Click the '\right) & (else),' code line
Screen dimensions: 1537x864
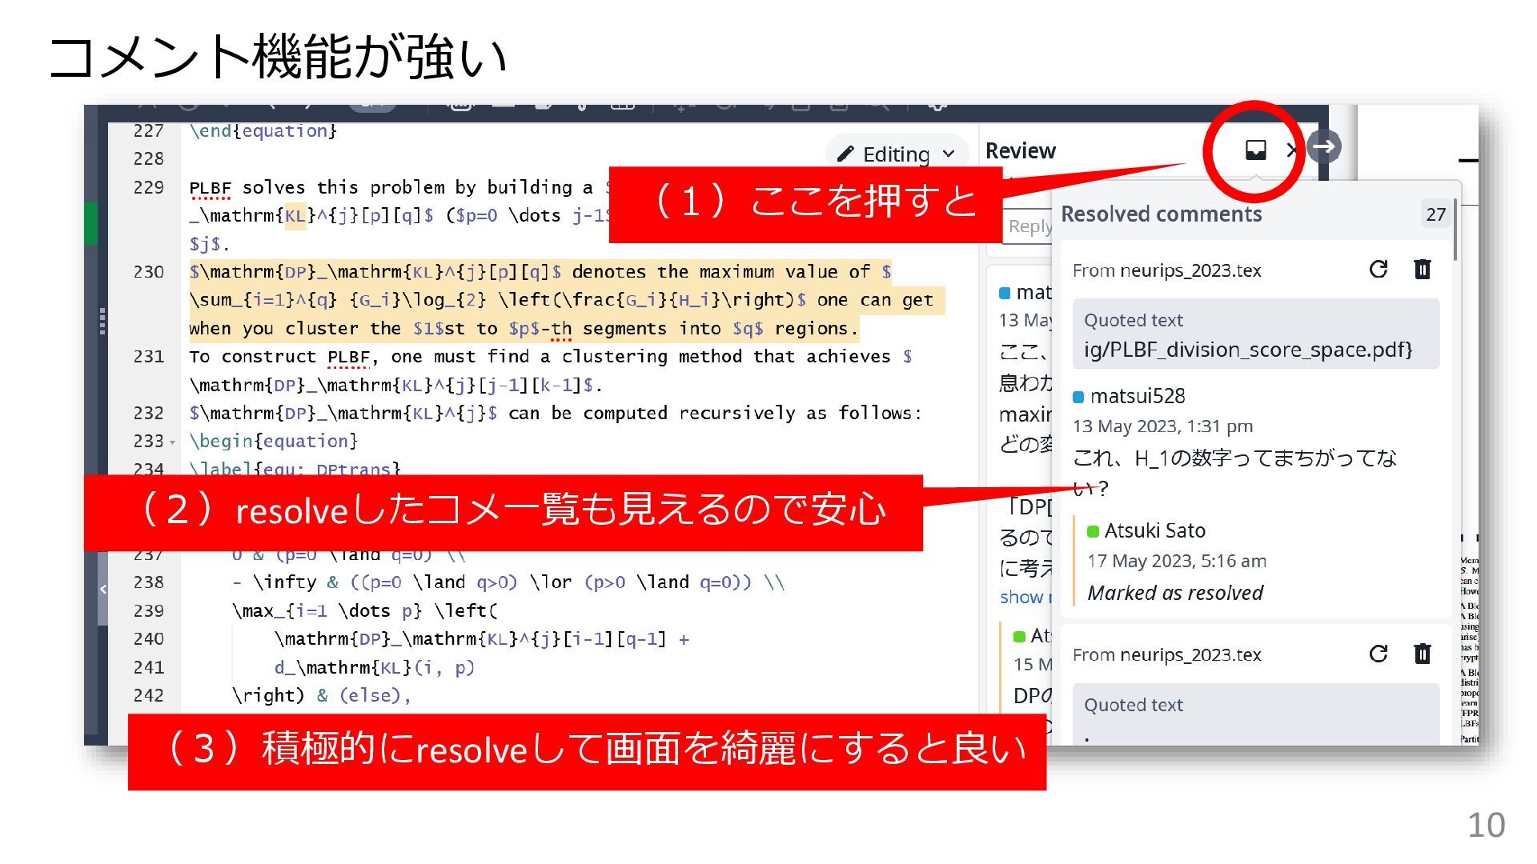321,696
